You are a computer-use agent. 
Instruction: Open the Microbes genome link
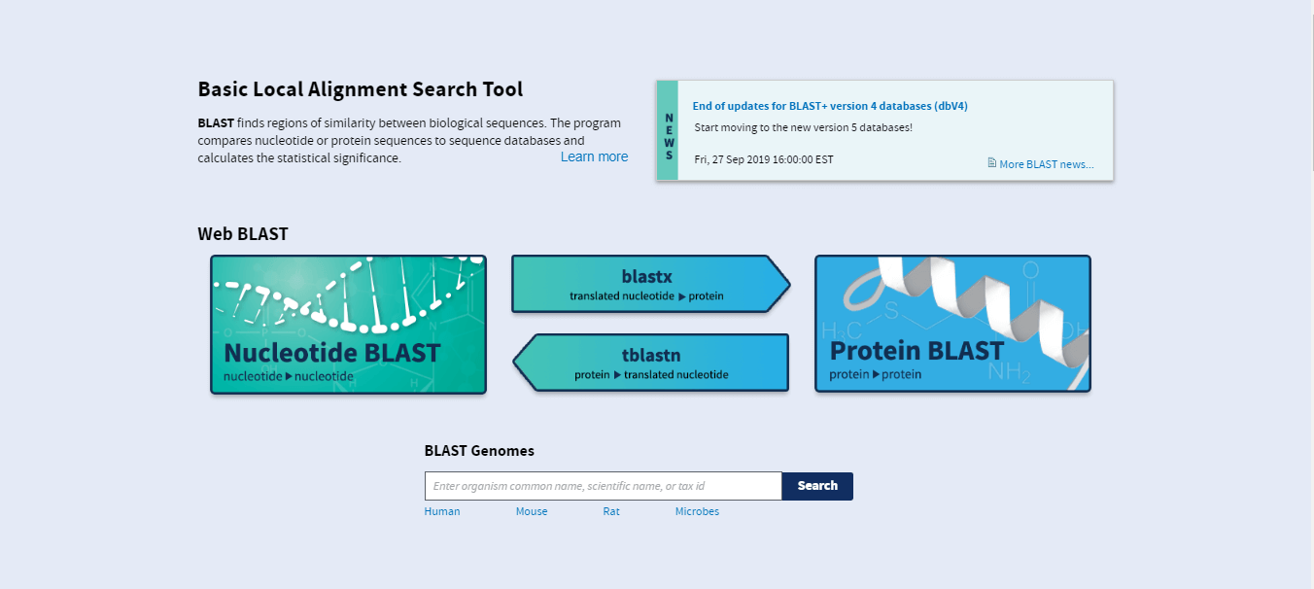point(697,511)
